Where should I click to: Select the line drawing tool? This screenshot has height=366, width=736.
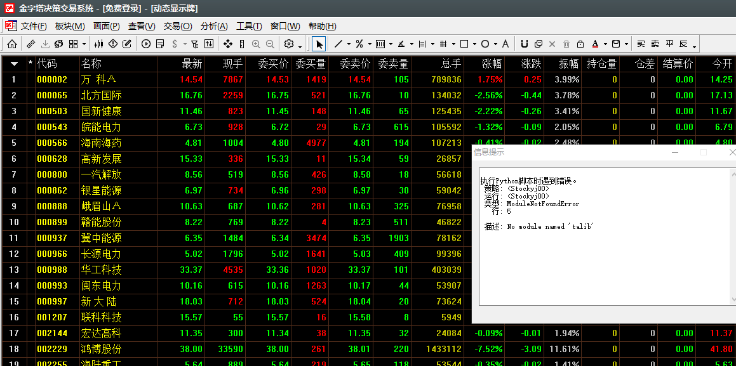[x=338, y=44]
